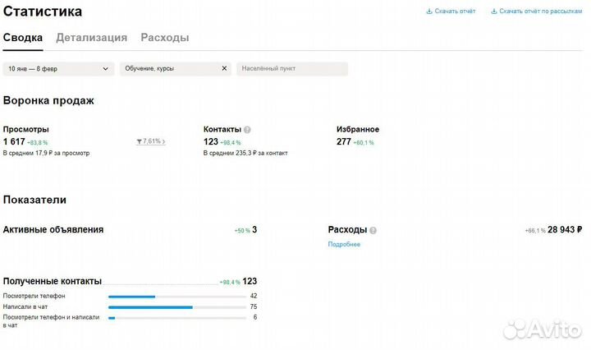
Task: Click the Посмотрели телефон progress bar
Action: coord(176,296)
